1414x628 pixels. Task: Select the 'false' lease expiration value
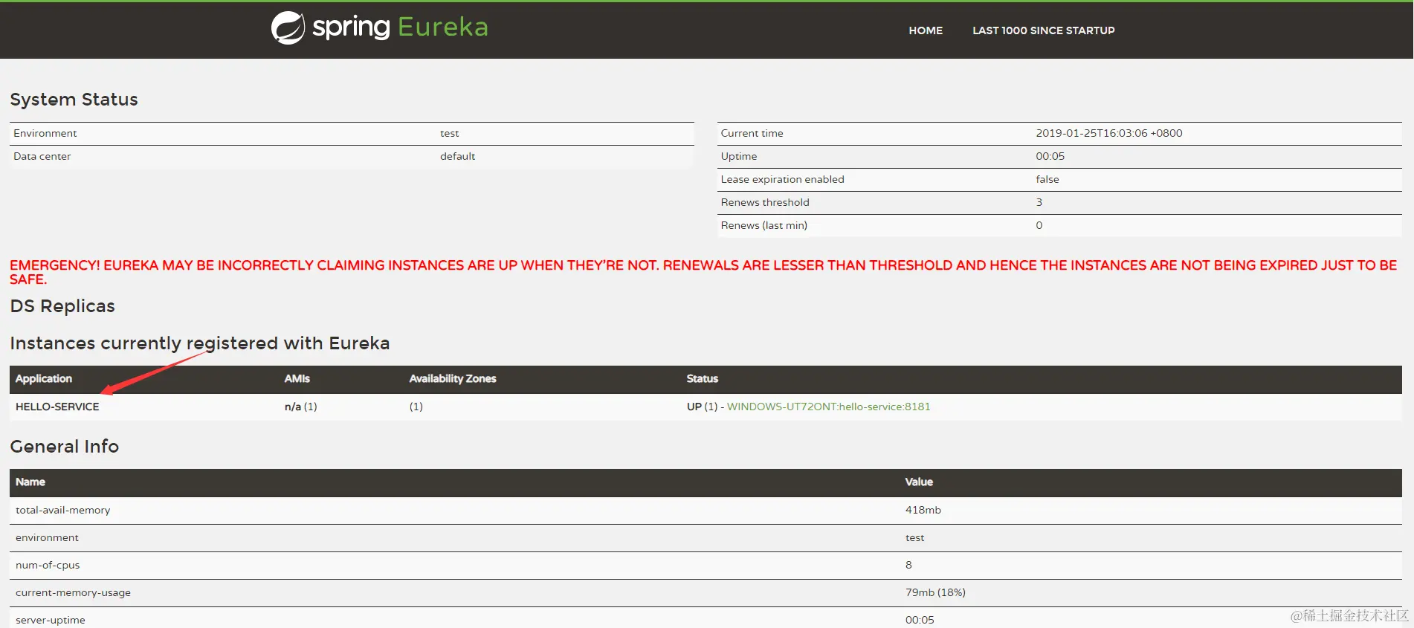1047,179
